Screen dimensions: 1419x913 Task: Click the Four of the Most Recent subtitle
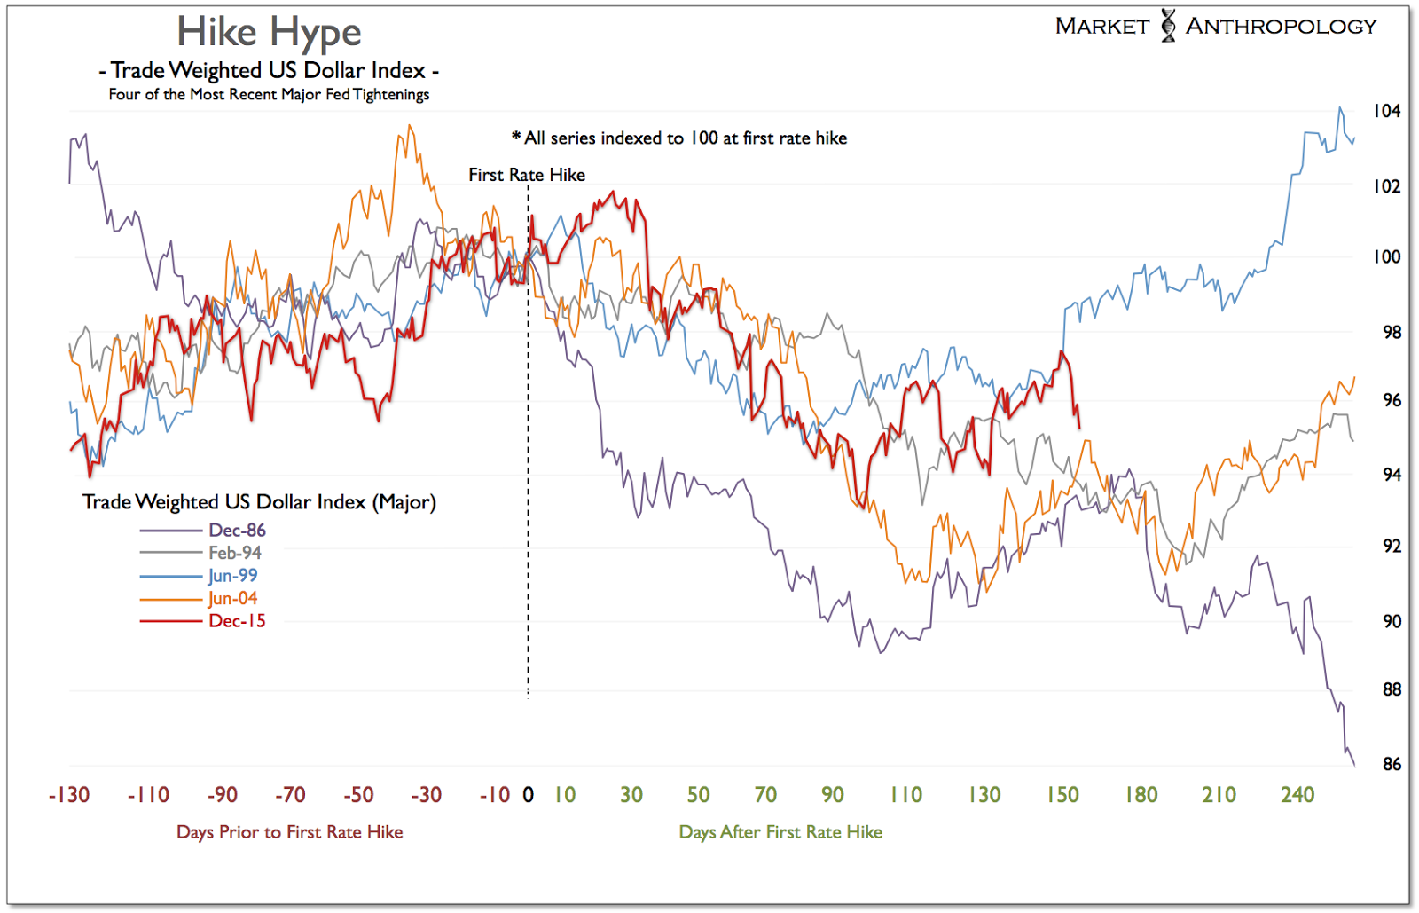(x=269, y=95)
